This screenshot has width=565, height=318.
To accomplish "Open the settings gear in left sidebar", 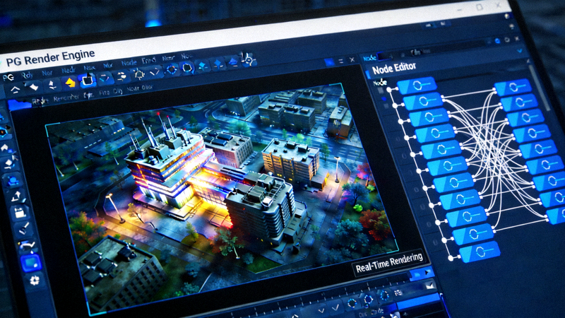I will tap(35, 280).
